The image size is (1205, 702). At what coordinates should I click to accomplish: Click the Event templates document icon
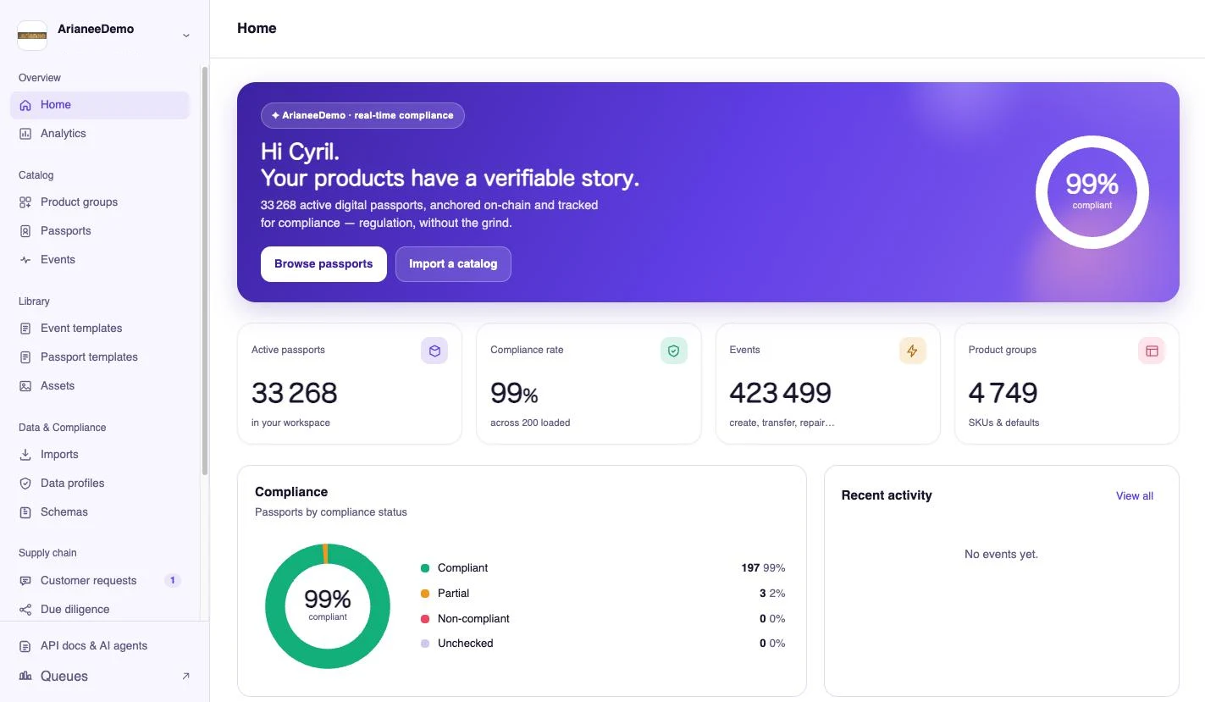[25, 329]
